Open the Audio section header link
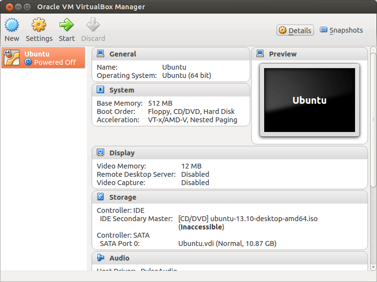Image resolution: width=377 pixels, height=282 pixels. (119, 258)
